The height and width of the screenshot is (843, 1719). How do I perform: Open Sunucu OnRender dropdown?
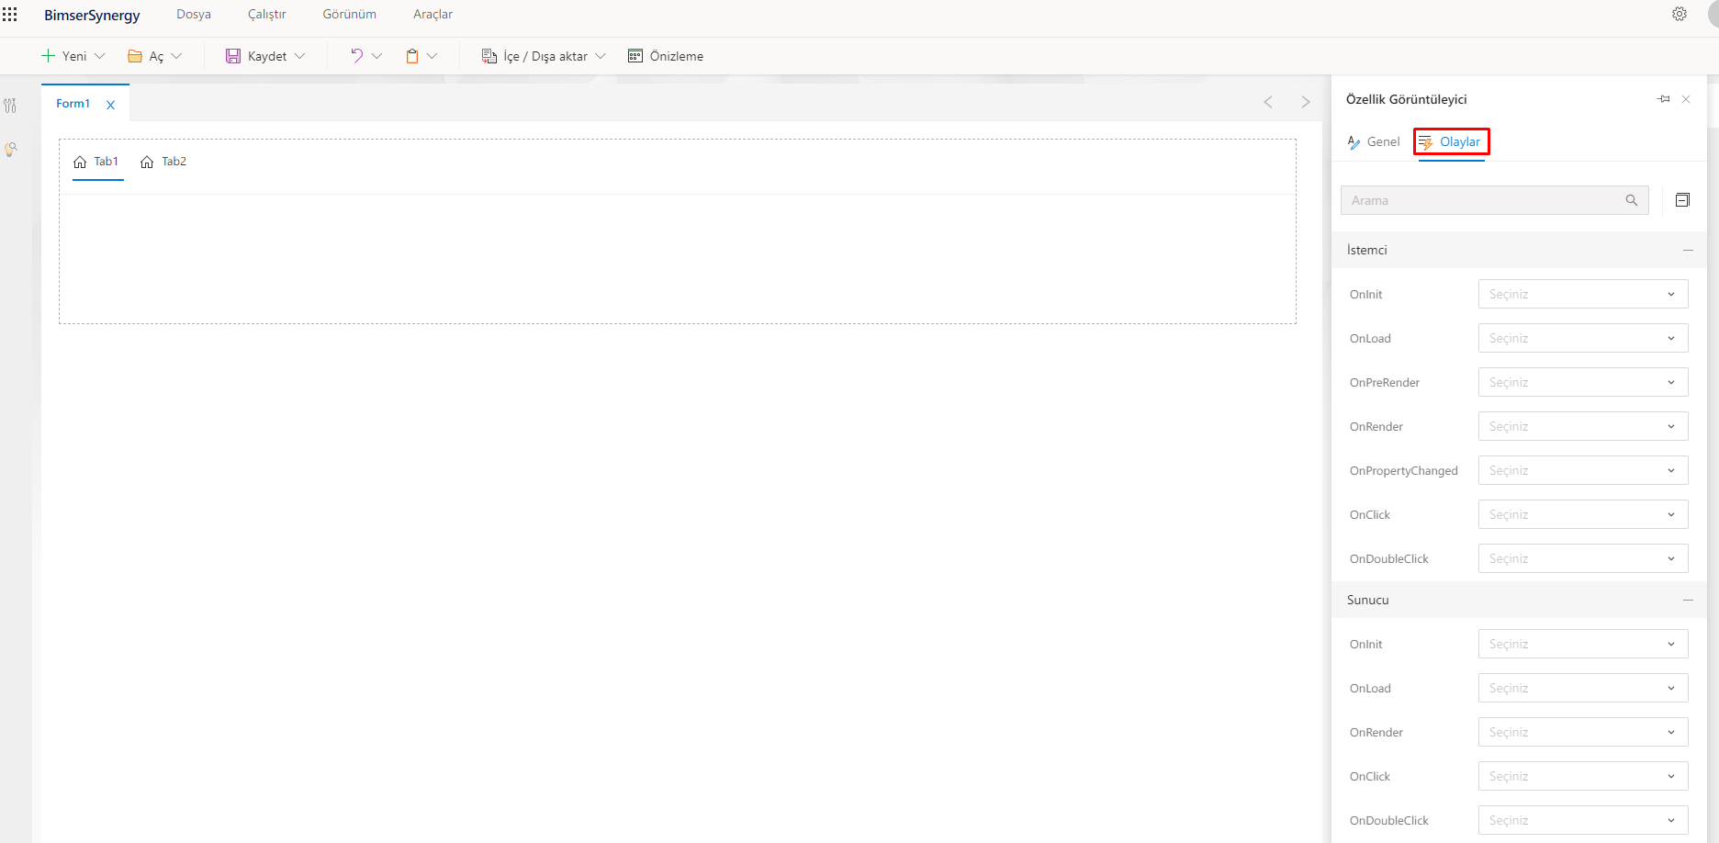pyautogui.click(x=1583, y=732)
